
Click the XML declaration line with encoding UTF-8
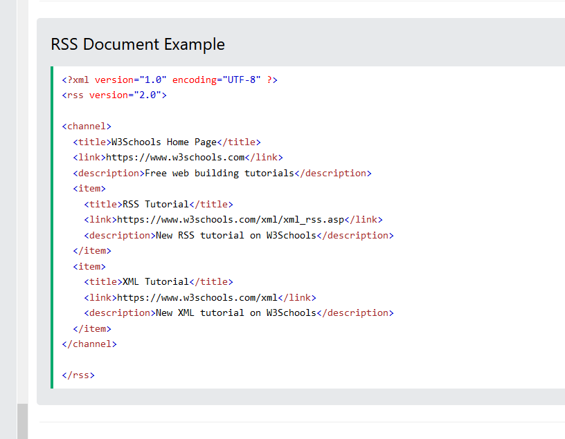(170, 80)
